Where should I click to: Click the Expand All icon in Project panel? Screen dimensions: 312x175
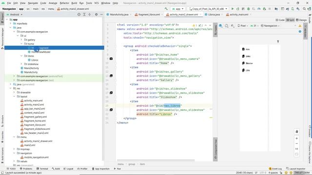tap(84, 15)
